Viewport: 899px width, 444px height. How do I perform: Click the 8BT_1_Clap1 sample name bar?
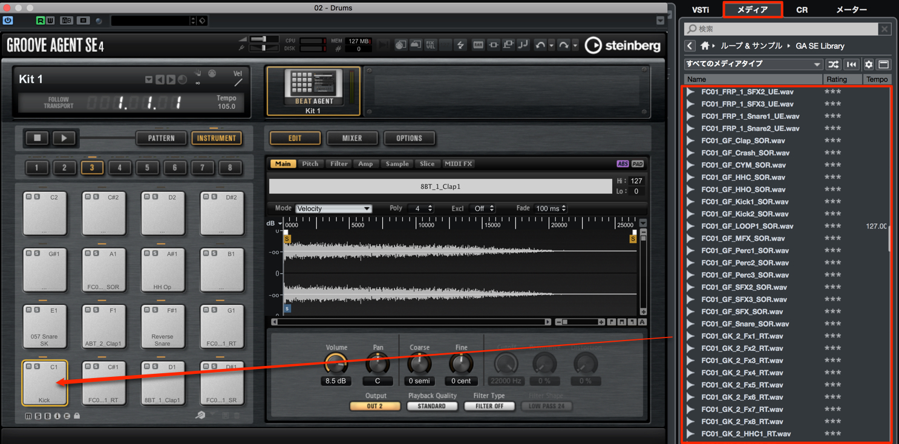(x=440, y=186)
